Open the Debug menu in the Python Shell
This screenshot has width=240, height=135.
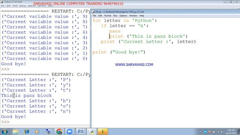point(22,6)
